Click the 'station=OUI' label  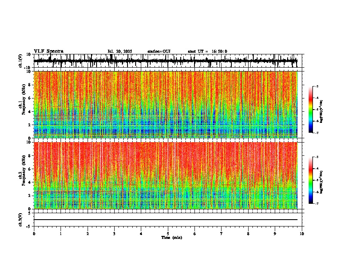click(159, 51)
